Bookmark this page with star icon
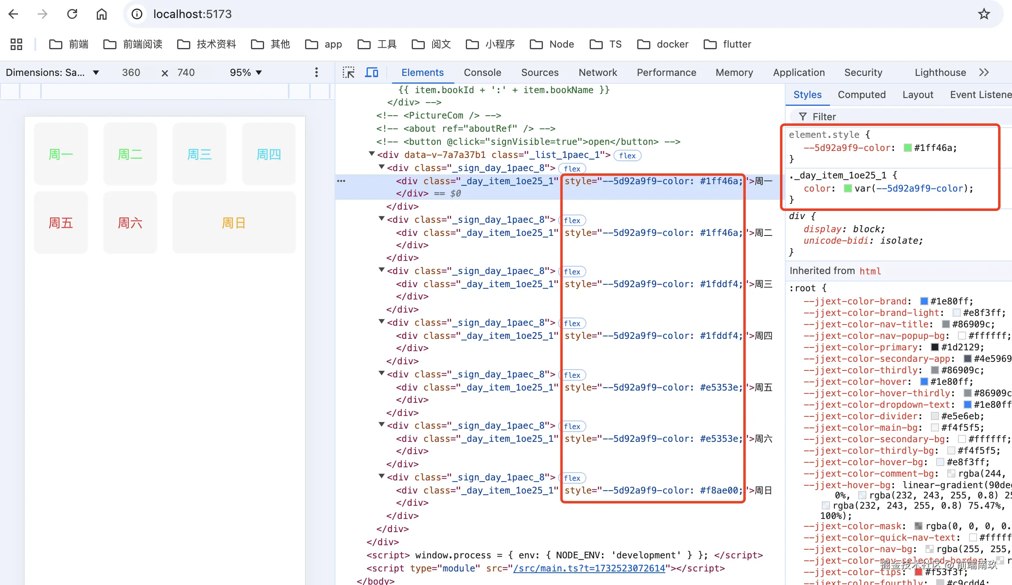Screen dimensions: 1012x585 [984, 14]
